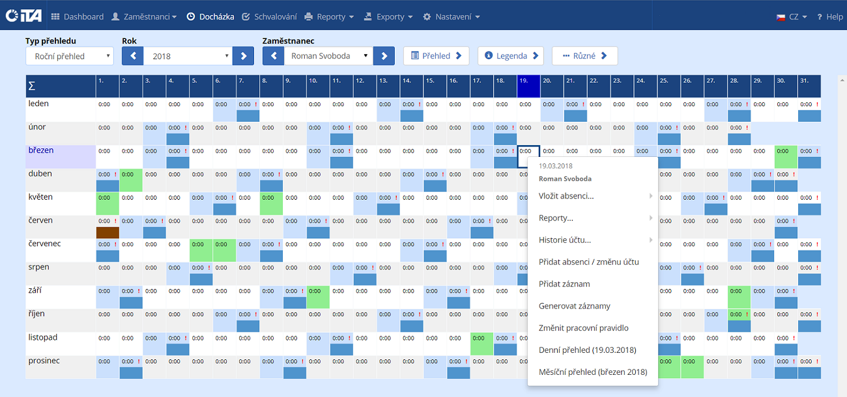Click the Legenda button
This screenshot has width=847, height=397.
[510, 56]
